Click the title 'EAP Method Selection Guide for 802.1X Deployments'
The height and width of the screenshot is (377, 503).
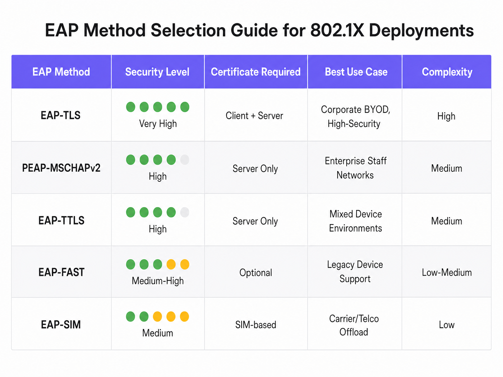tap(259, 30)
